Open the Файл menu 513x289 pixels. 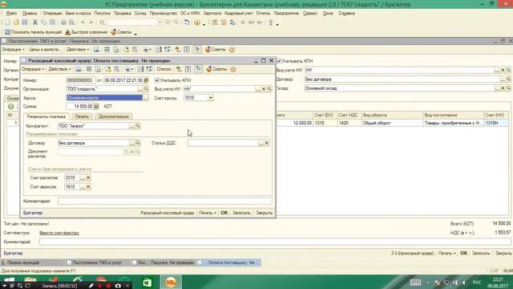pyautogui.click(x=11, y=13)
